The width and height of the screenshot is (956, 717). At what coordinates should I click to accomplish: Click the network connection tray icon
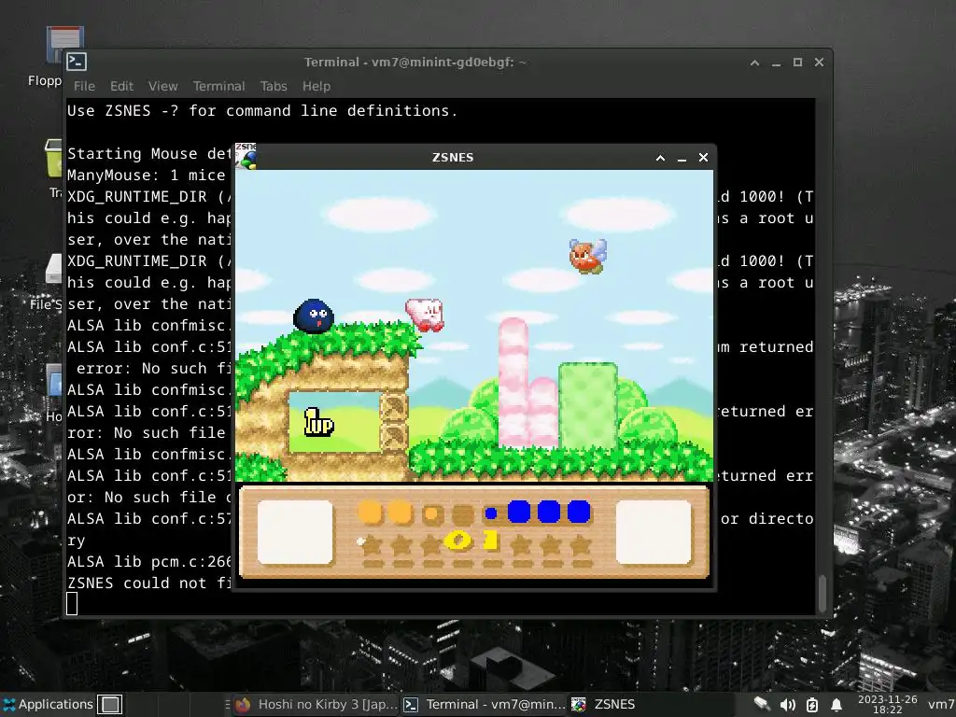click(x=762, y=704)
